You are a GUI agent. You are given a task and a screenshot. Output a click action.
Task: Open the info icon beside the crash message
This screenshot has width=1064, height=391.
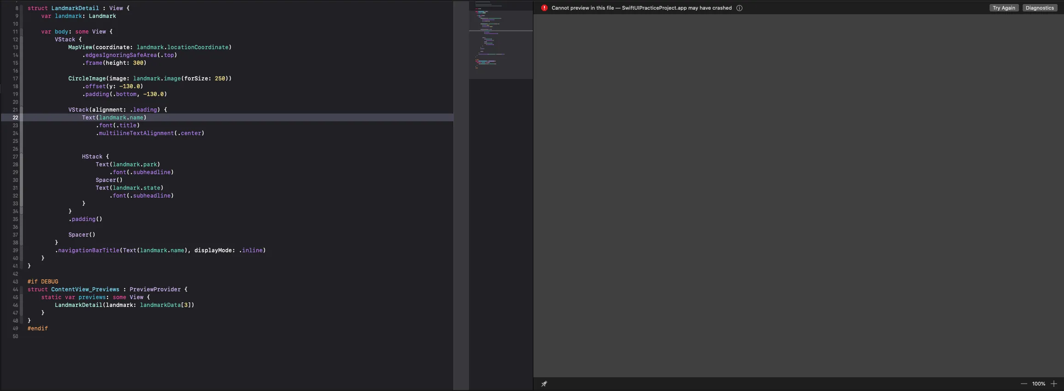point(739,8)
